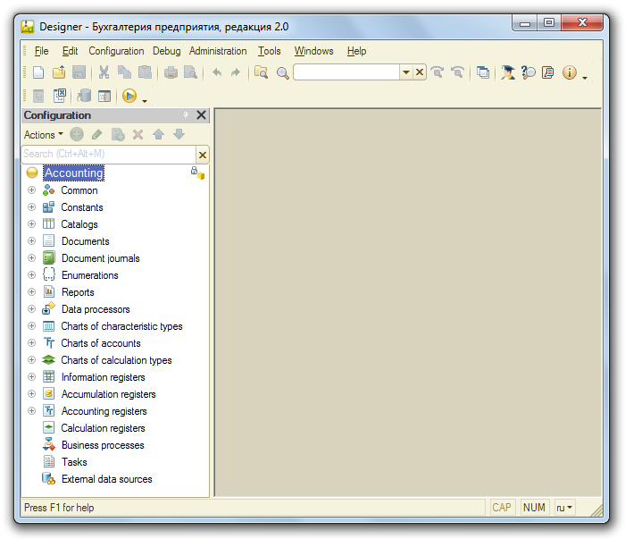Click the Print preview icon
Viewport: 625px width, 539px height.
coord(190,72)
